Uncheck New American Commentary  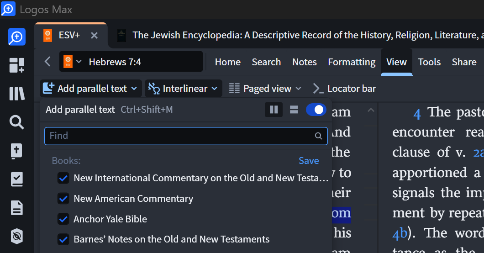click(x=63, y=199)
